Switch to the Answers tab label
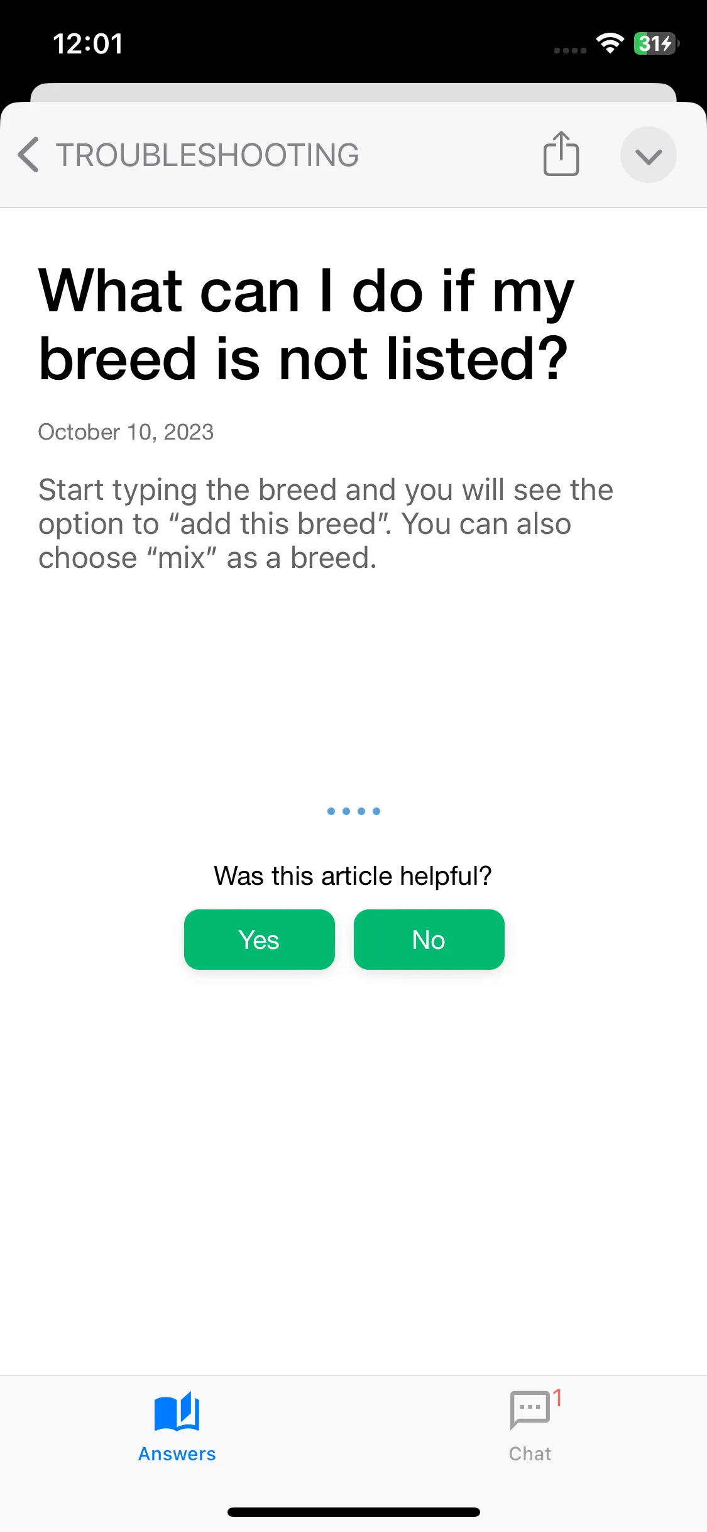Screen dimensions: 707x1532 (177, 1454)
